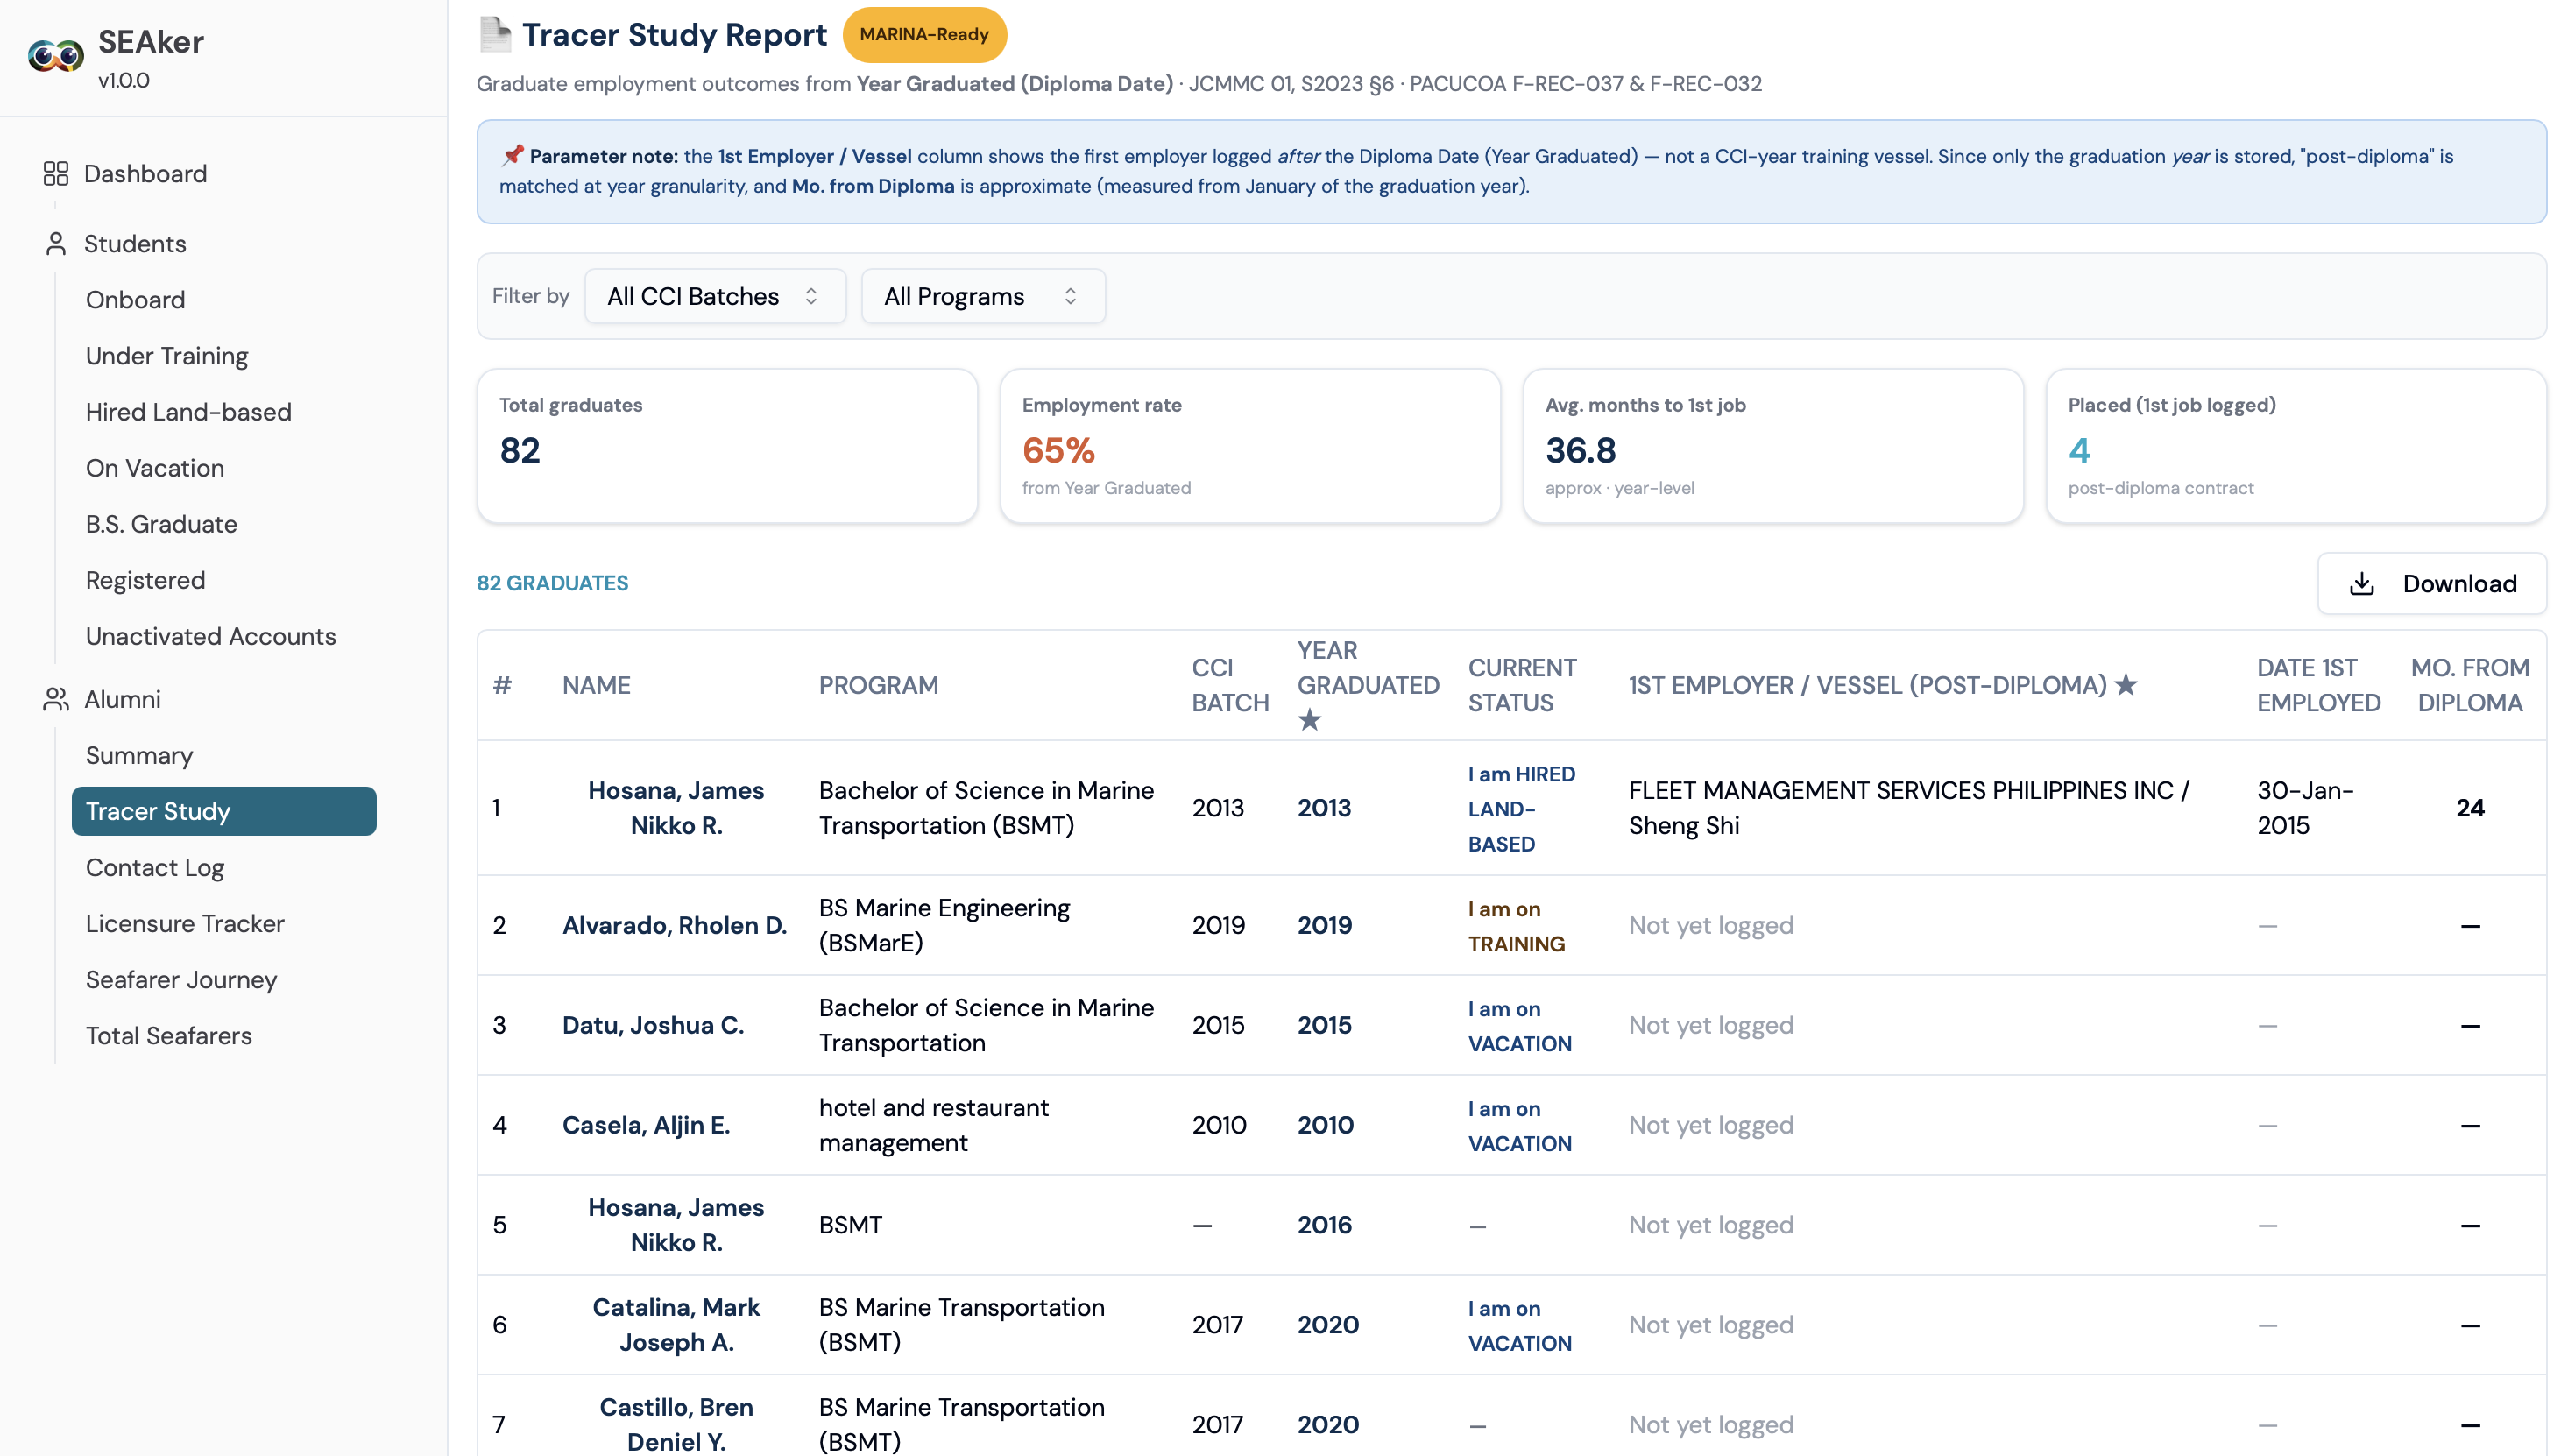Open the All CCI Batches dropdown
The width and height of the screenshot is (2575, 1456).
715,296
